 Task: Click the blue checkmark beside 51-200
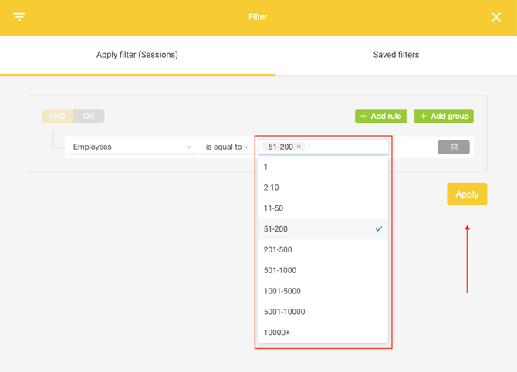coord(379,229)
